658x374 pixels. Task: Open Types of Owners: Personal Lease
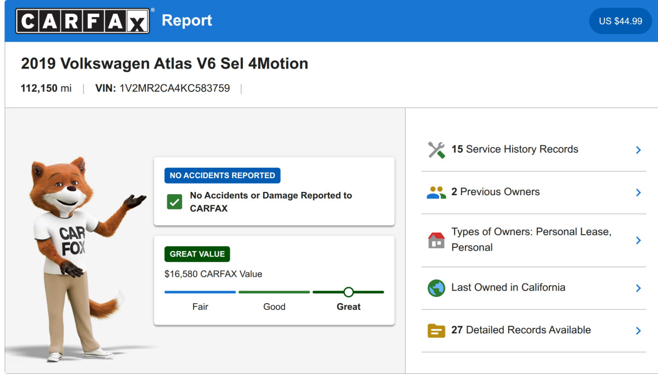534,240
